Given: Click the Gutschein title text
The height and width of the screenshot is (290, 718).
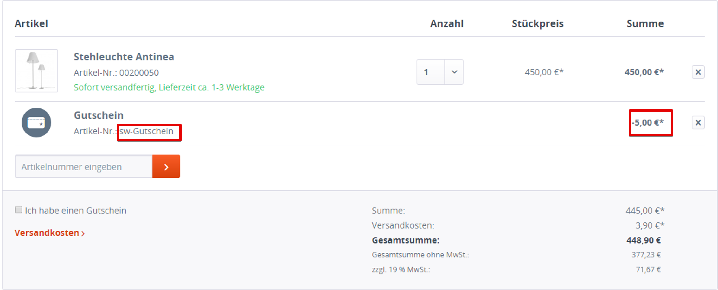Looking at the screenshot, I should tap(99, 115).
